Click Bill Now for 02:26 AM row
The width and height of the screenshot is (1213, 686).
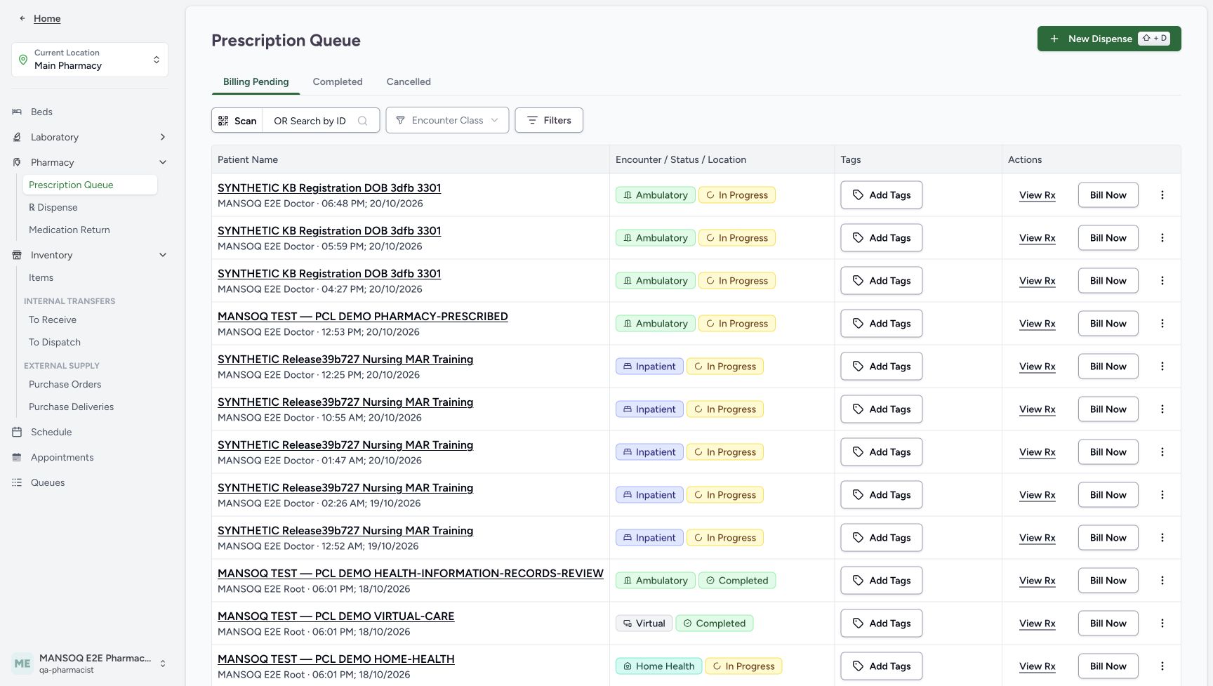coord(1108,495)
